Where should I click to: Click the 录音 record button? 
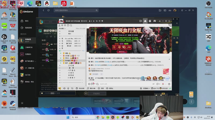[x=101, y=89]
